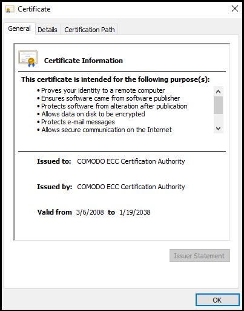244x311 pixels.
Task: Click the OK button
Action: 217,300
